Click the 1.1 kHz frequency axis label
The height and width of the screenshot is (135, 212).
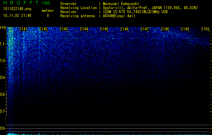(x=3, y=44)
